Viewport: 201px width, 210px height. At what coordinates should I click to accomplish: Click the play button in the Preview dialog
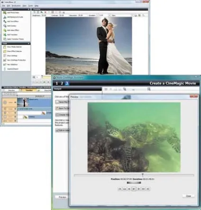click(134, 189)
